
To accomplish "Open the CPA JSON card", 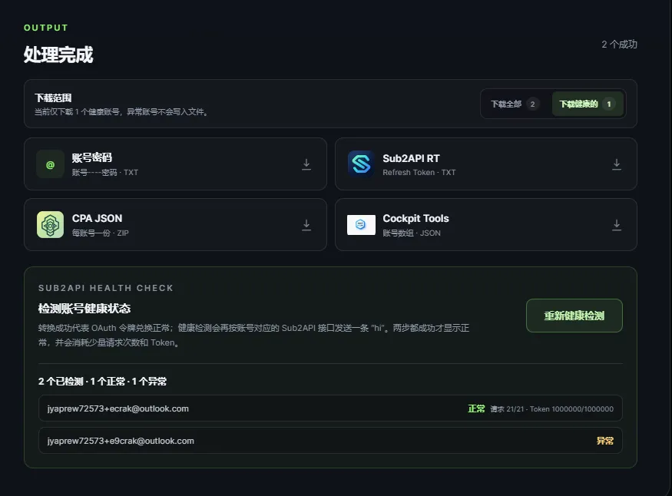I will [175, 224].
